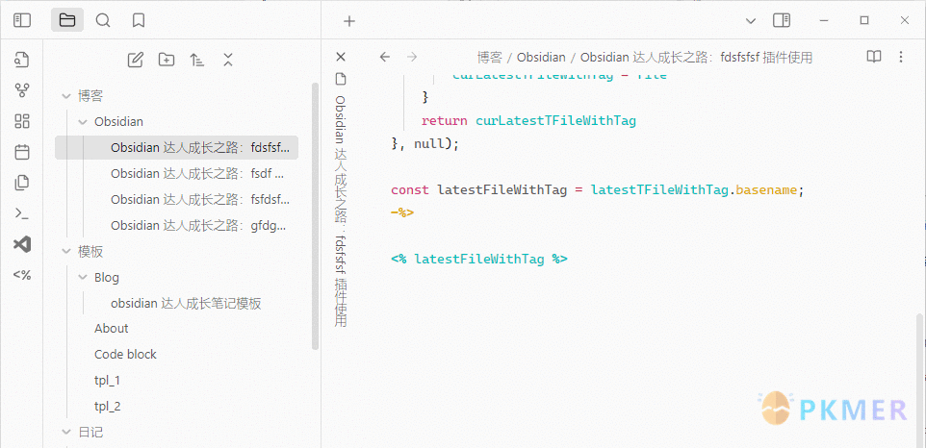Open the note's more options menu
Screen dimensions: 926x448
tap(901, 57)
